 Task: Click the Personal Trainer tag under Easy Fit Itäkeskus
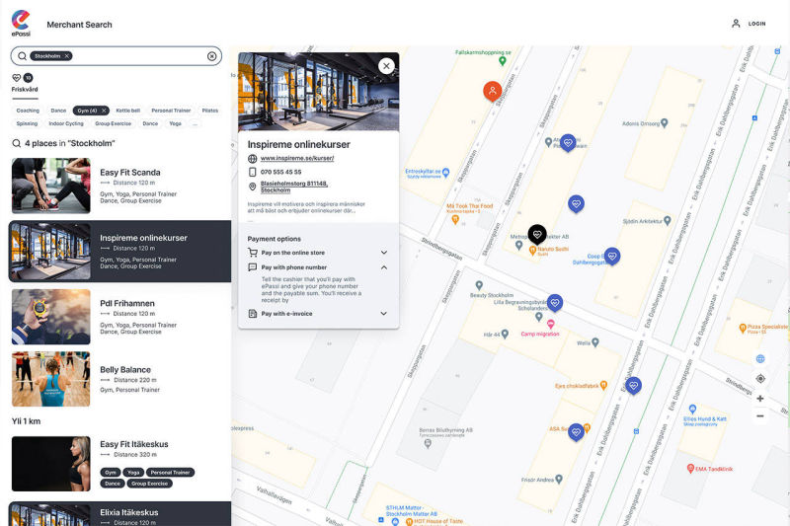click(x=170, y=472)
